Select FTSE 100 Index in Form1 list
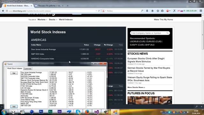Screen dimensions: 204x115 pyautogui.click(x=26, y=86)
